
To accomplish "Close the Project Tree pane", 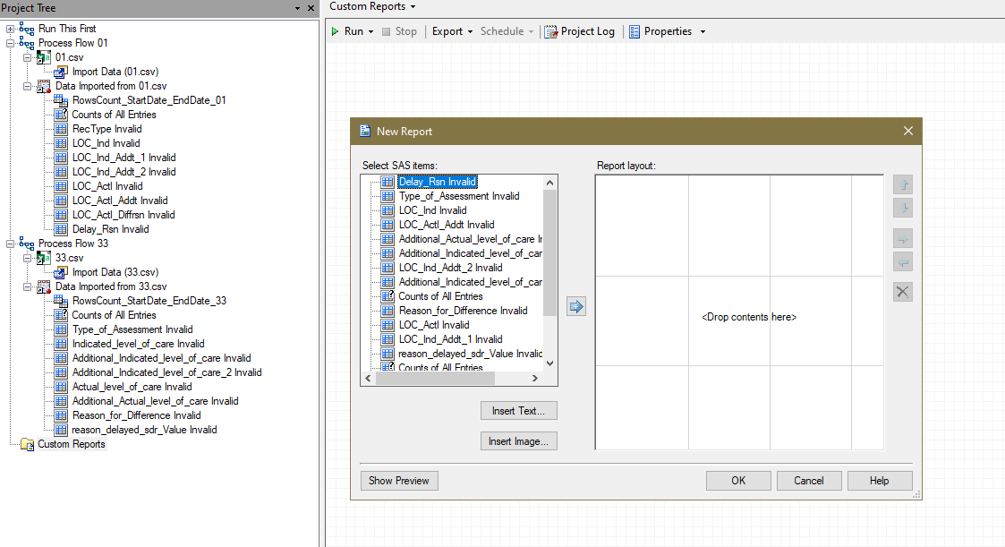I will point(311,7).
